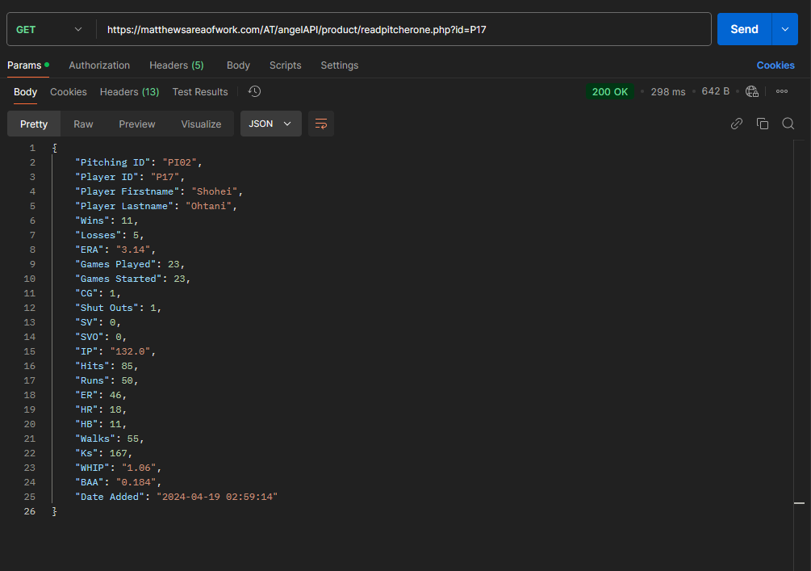
Task: Open the response Headers (13) tab
Action: [x=129, y=91]
